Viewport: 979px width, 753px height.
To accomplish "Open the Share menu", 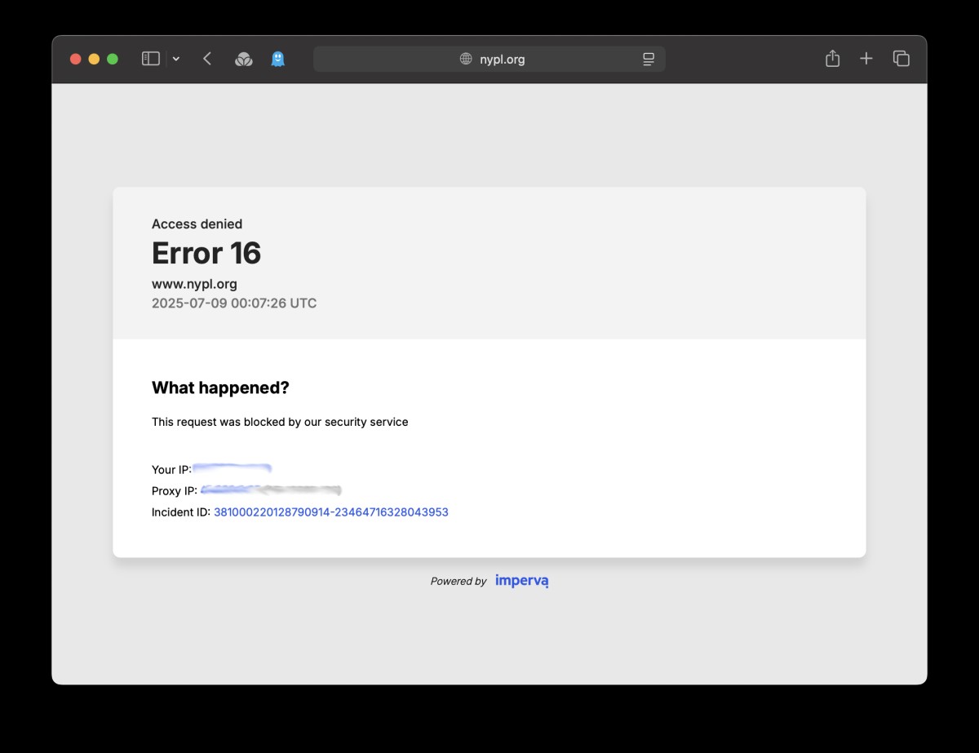I will coord(832,59).
